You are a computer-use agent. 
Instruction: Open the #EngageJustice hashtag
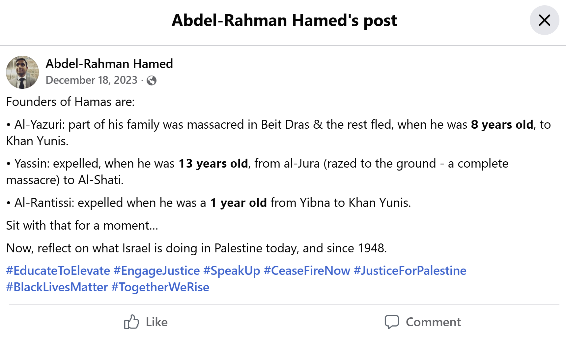156,271
